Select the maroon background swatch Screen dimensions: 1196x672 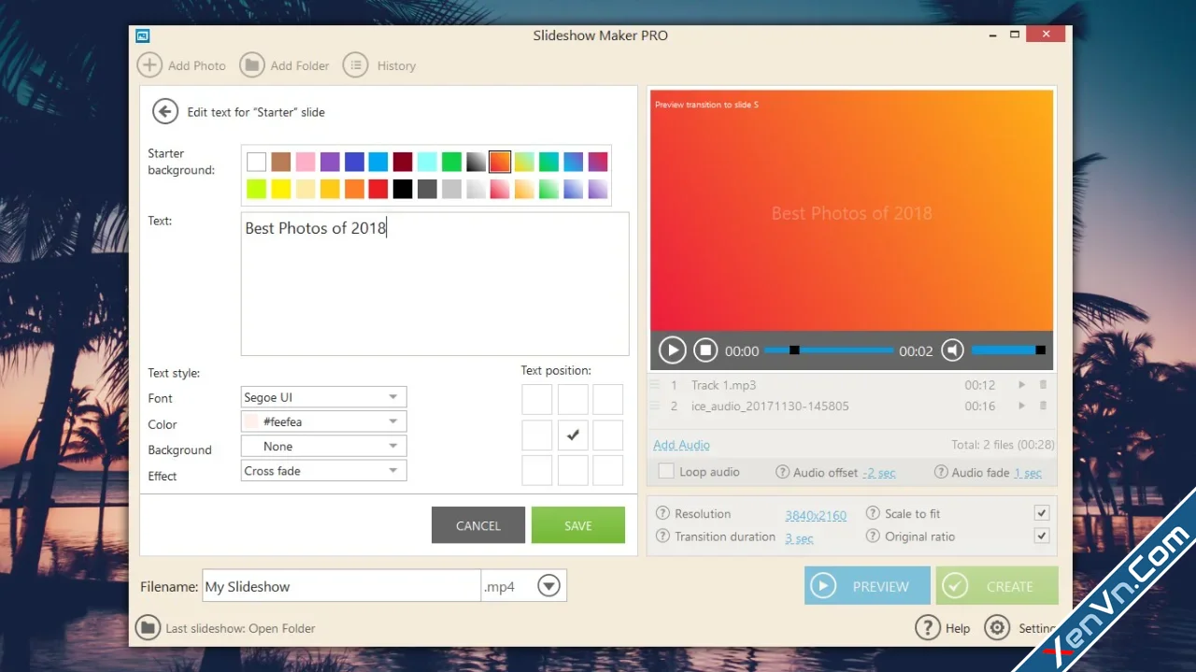[403, 162]
